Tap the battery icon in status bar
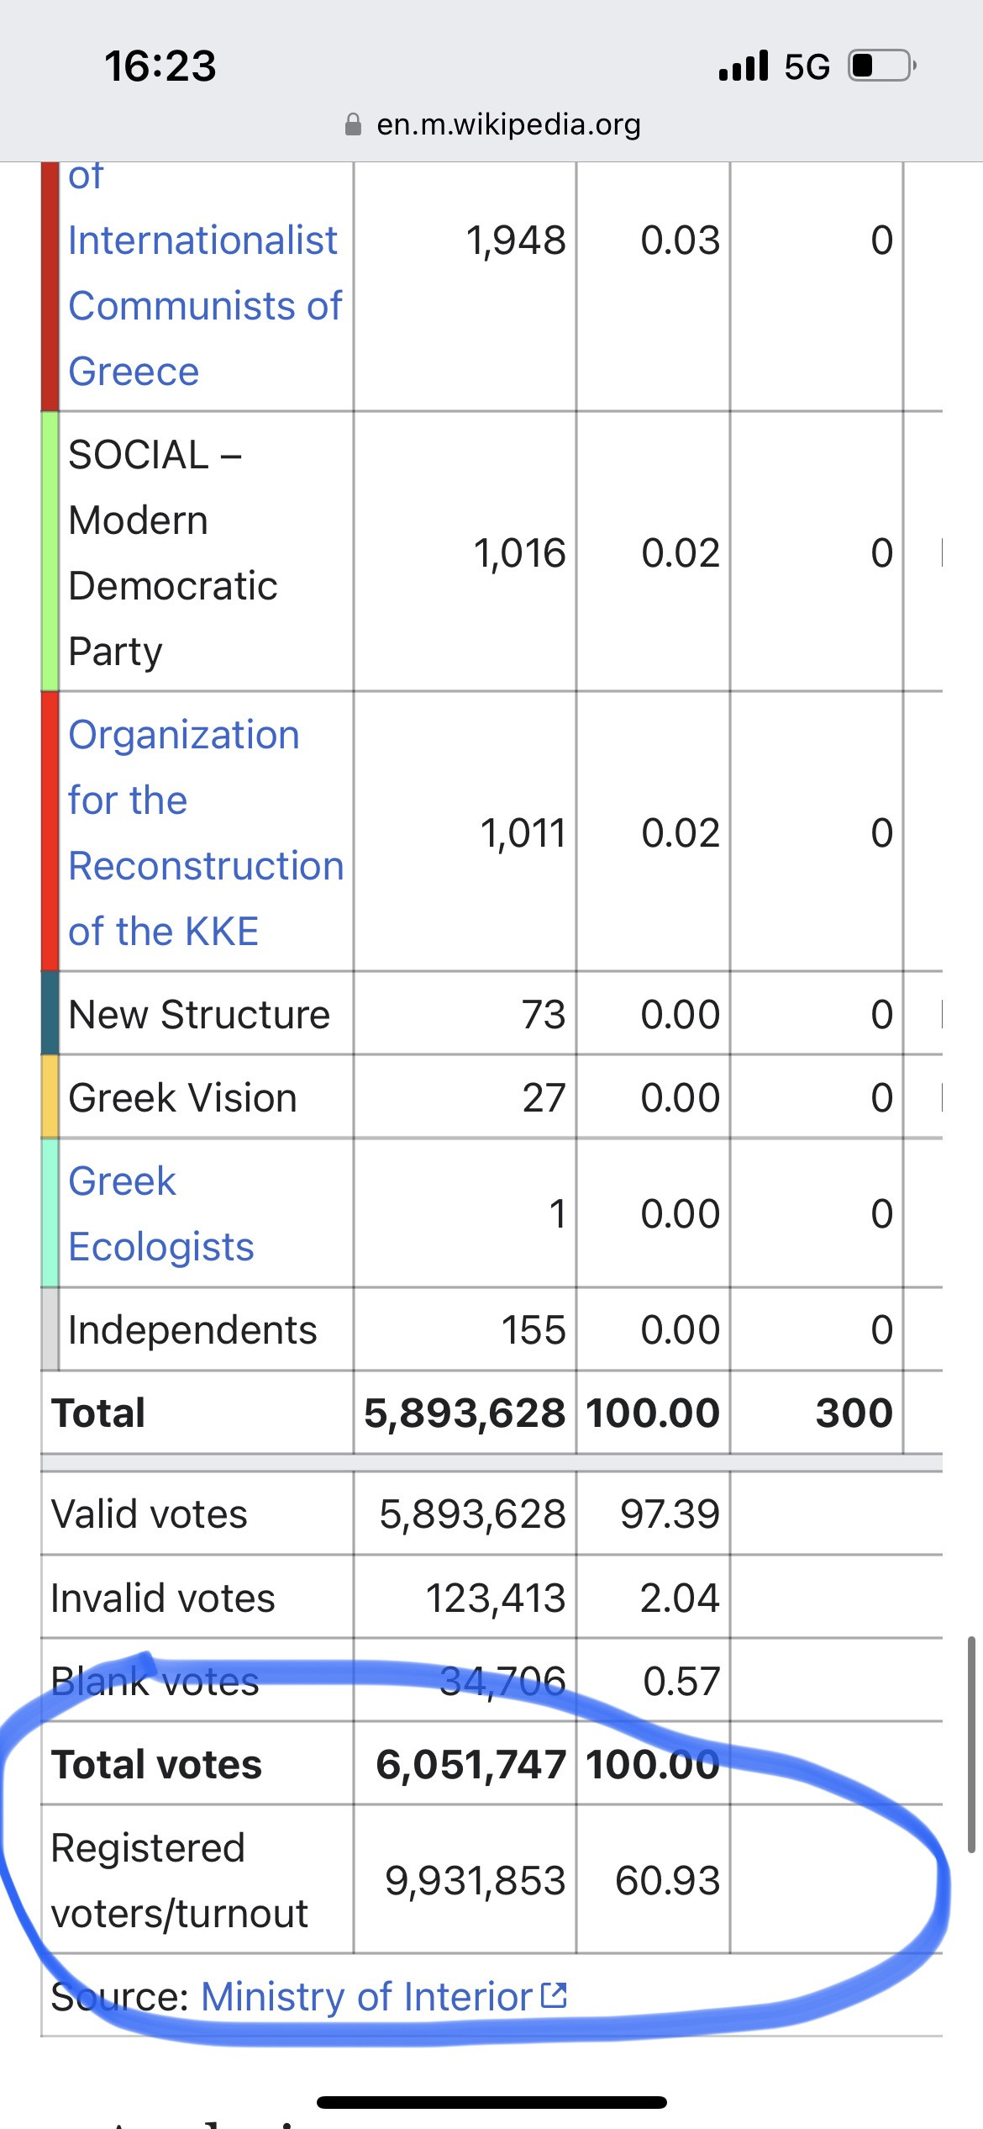 coord(881,66)
